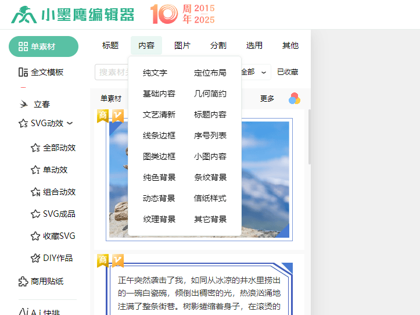Click the 立春 swallow icon

click(24, 105)
